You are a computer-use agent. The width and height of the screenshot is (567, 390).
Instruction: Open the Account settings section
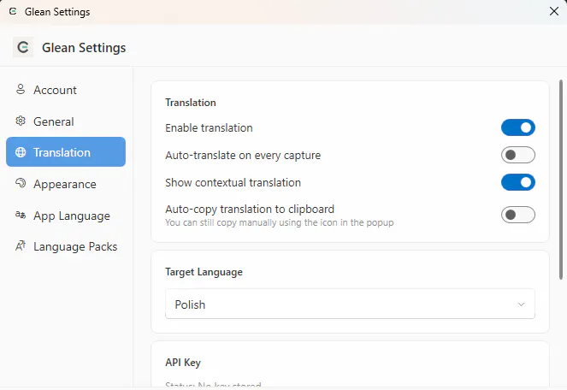click(x=66, y=90)
